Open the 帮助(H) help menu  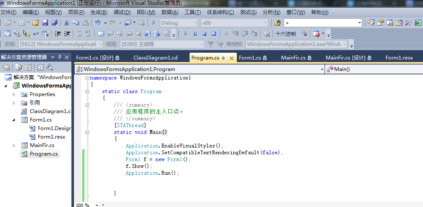(320, 12)
